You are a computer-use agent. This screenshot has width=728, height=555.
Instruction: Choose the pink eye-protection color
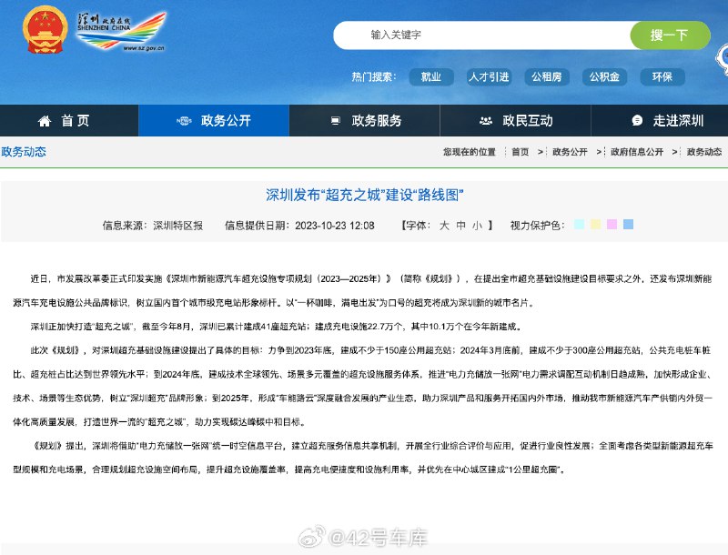tap(612, 225)
